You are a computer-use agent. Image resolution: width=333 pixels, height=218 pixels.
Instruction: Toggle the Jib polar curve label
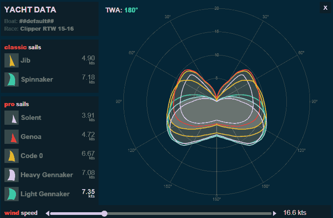pyautogui.click(x=25, y=60)
